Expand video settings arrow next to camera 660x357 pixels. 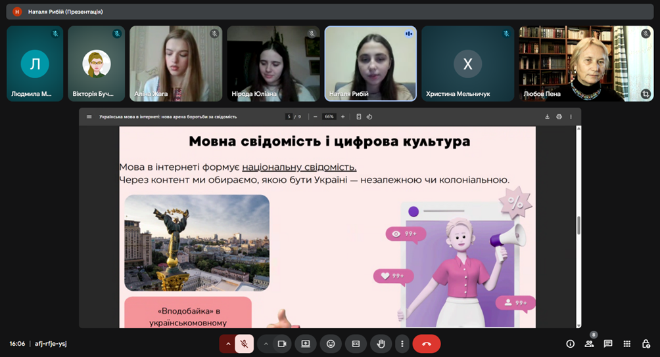[266, 343]
